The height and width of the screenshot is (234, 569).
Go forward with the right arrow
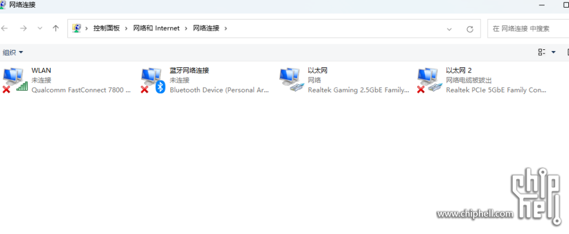click(x=23, y=28)
